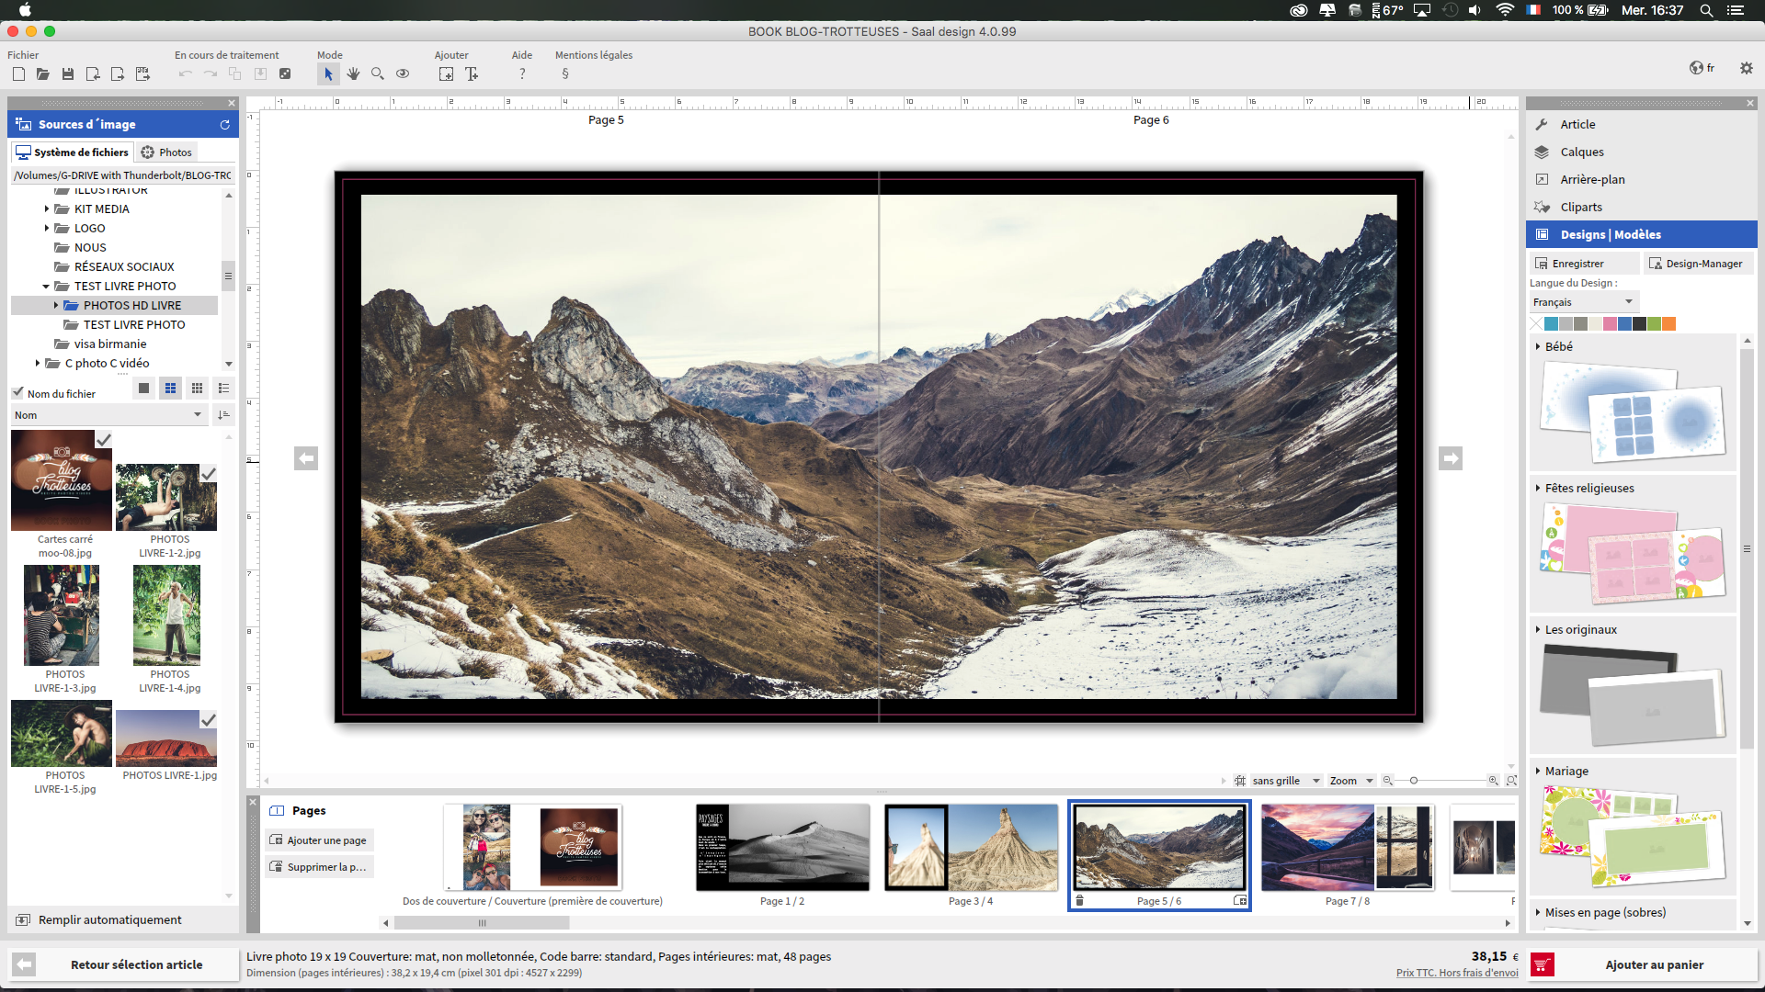Select the pink color filter swatch

[x=1610, y=323]
